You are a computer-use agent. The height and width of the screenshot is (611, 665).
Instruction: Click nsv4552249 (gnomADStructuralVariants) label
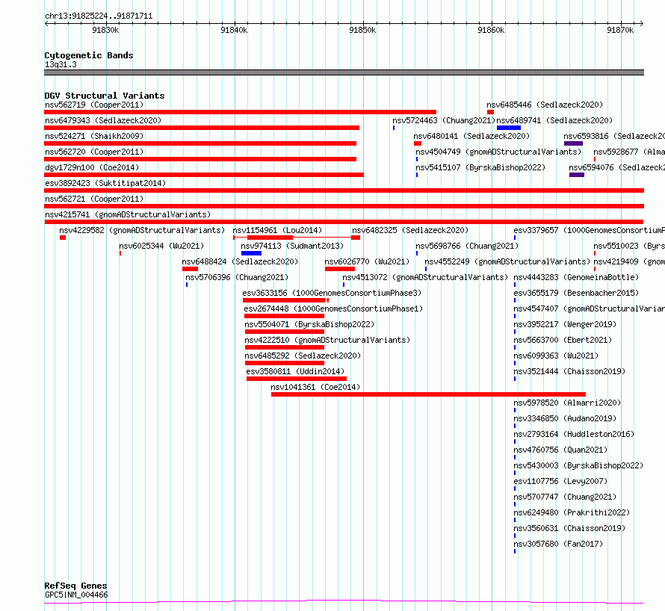(x=507, y=261)
